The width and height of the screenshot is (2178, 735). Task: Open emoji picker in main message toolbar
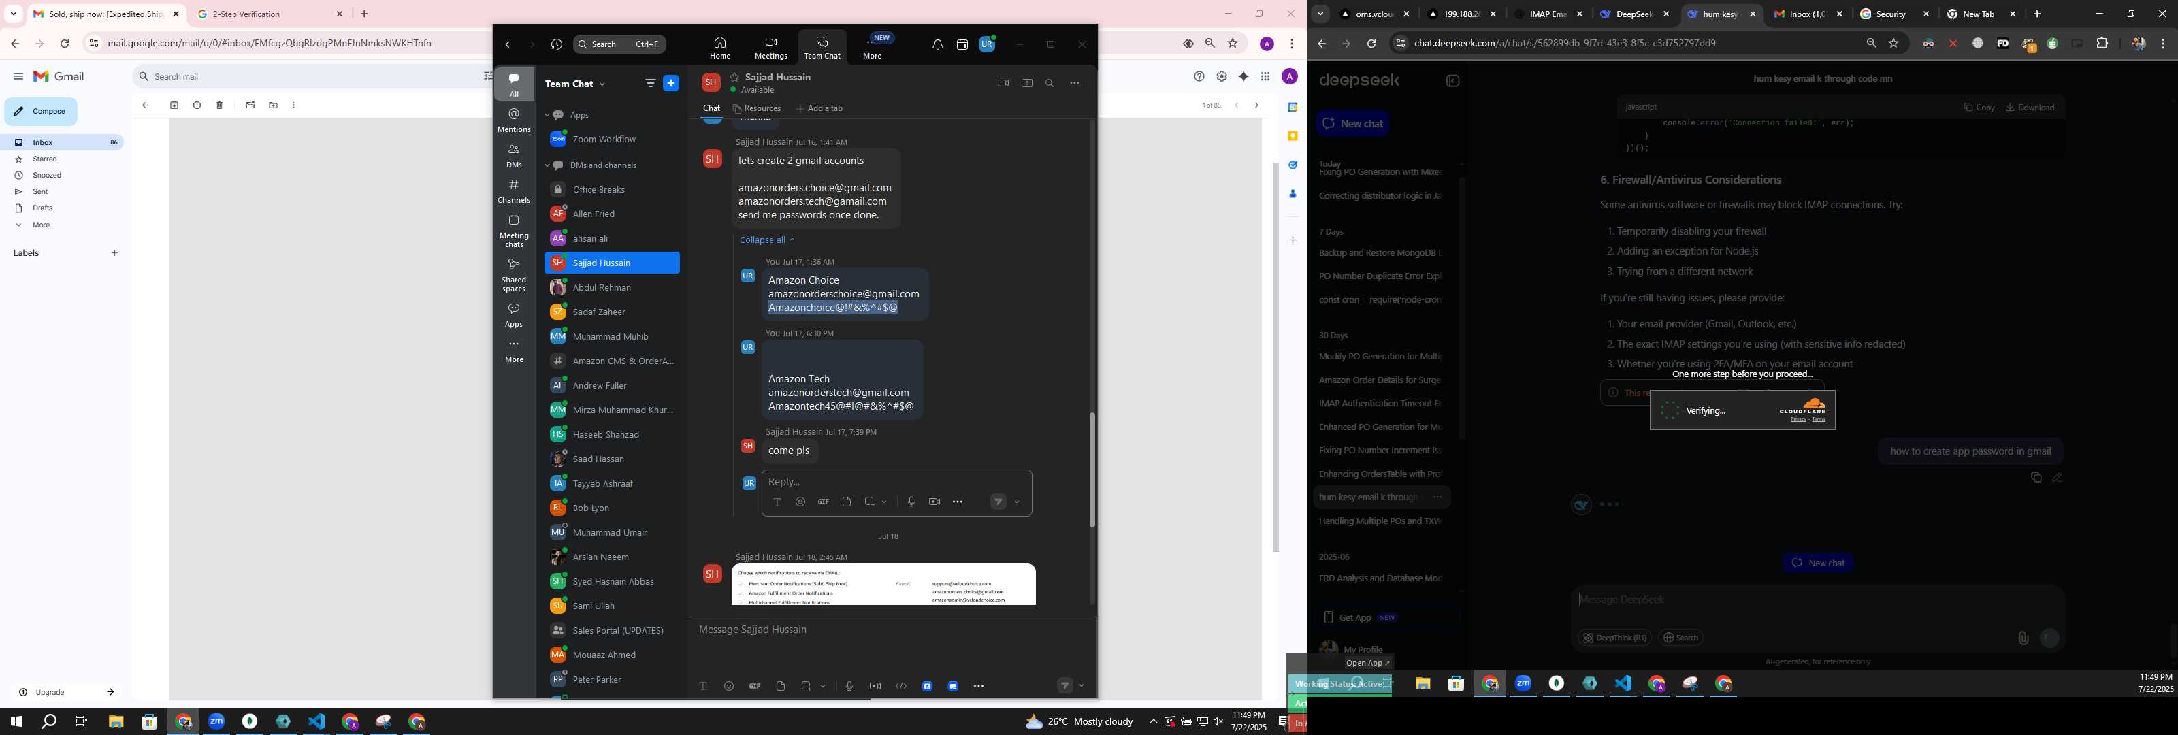coord(729,686)
